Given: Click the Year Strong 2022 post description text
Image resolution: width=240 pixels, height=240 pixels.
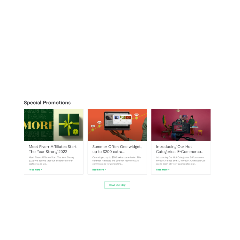Looking at the screenshot, I should pos(51,161).
